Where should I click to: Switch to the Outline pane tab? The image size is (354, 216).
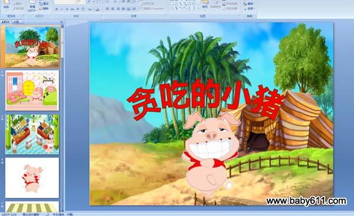[x=16, y=22]
